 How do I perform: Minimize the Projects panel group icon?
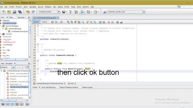(x=29, y=17)
